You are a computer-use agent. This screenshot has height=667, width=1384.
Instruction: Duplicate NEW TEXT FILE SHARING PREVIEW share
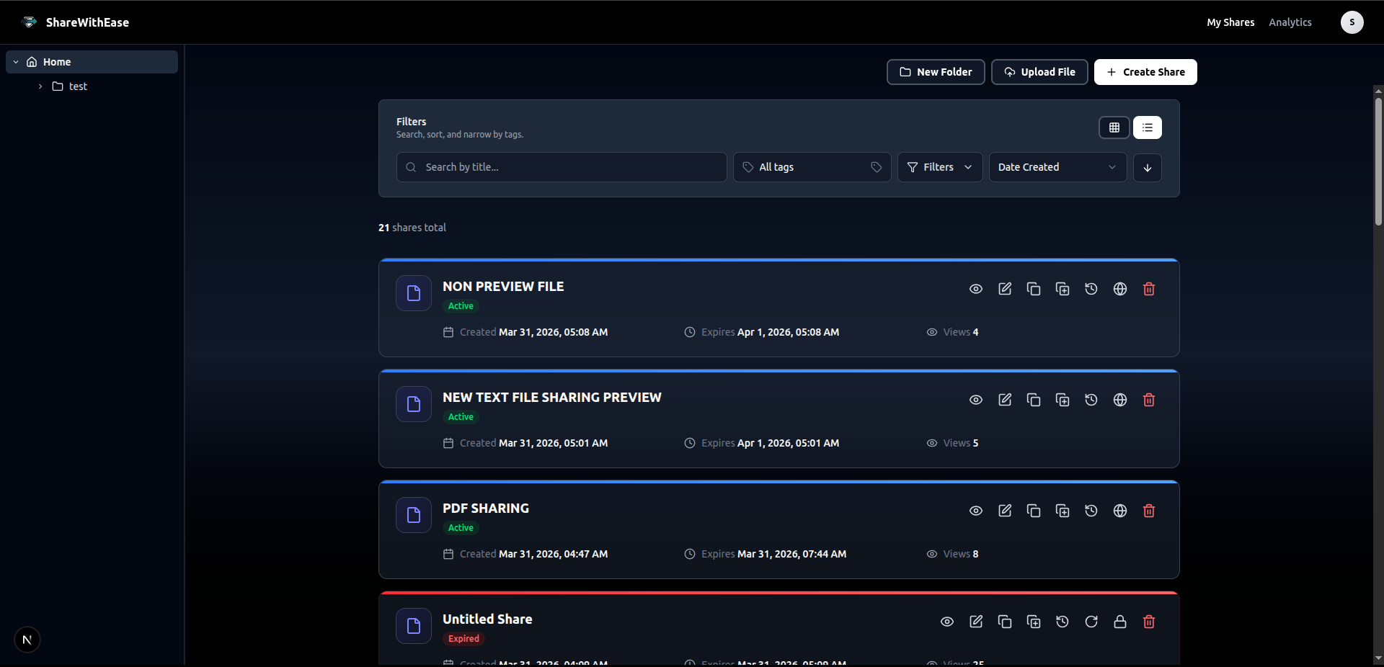pyautogui.click(x=1063, y=400)
